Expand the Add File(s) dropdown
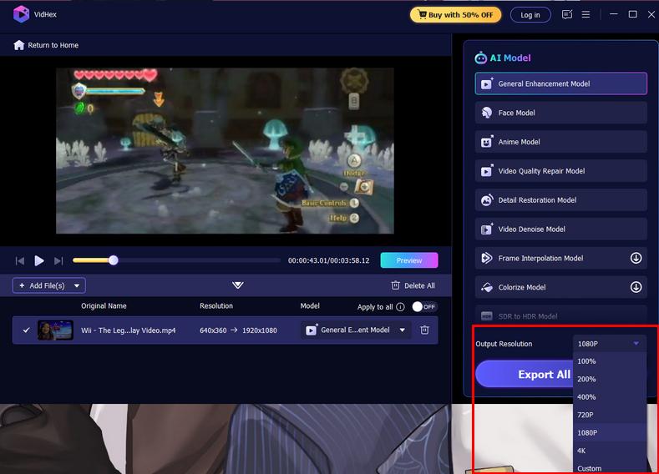Image resolution: width=659 pixels, height=474 pixels. click(x=78, y=285)
